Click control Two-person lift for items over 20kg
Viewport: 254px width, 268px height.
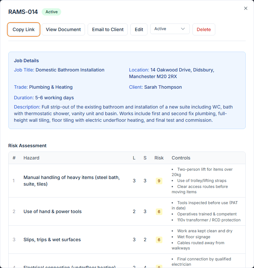click(202, 172)
